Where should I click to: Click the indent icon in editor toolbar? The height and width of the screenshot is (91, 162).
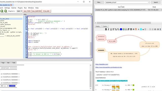158,29
